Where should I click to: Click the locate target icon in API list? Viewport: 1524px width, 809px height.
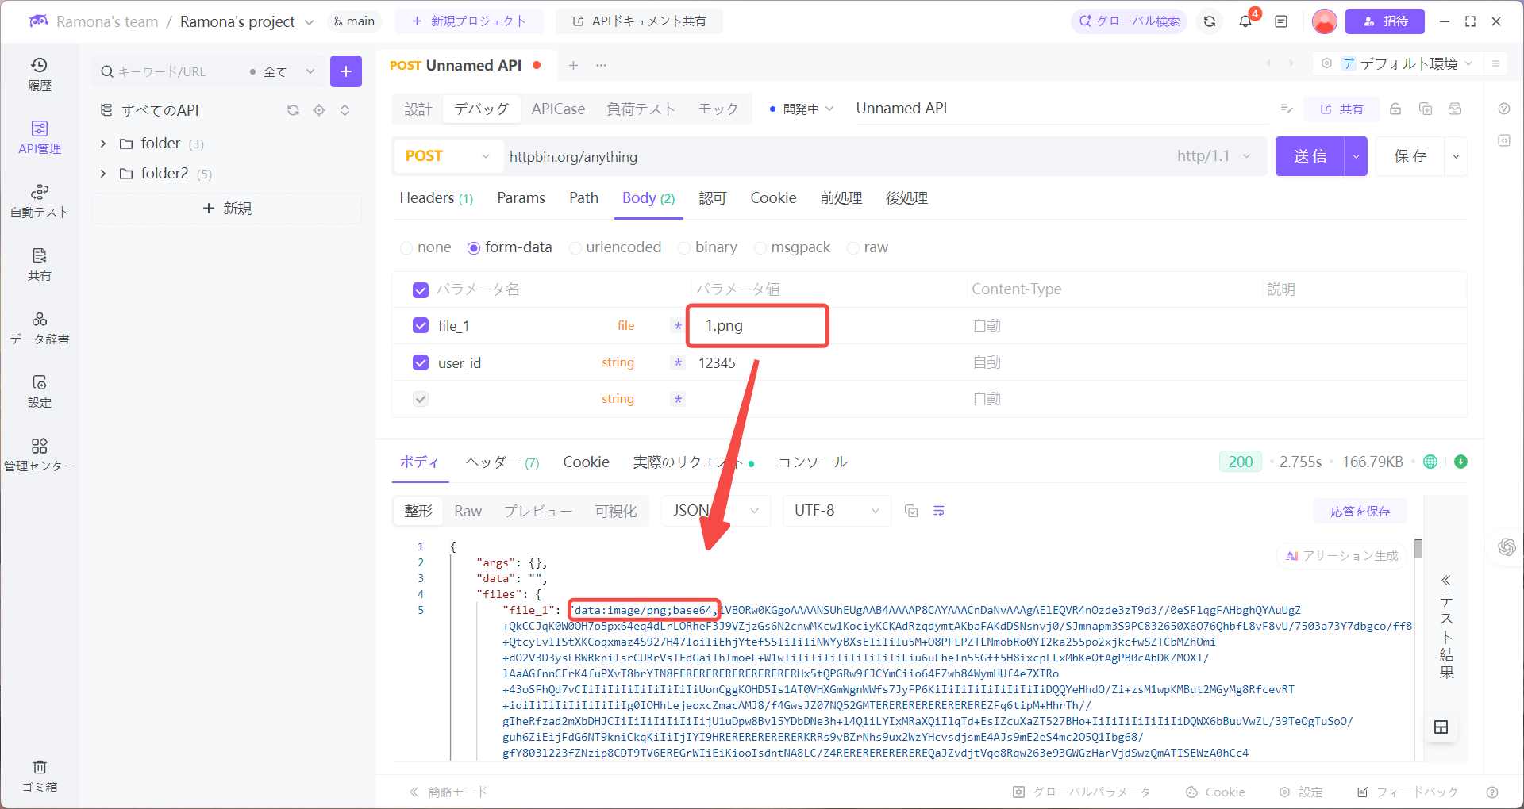point(319,110)
